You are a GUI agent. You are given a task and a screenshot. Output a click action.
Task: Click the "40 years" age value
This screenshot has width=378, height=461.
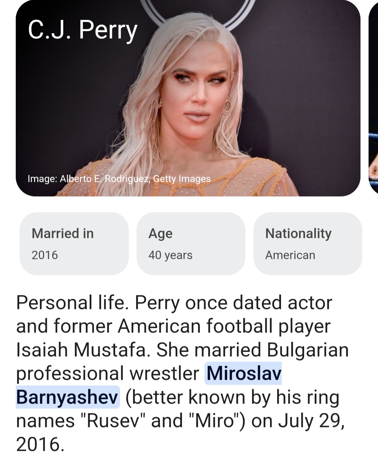pos(170,255)
